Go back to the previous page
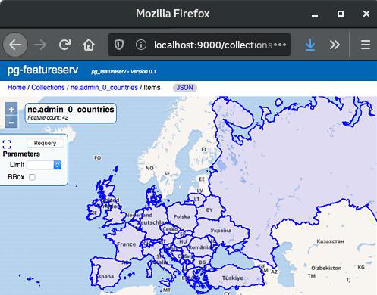The width and height of the screenshot is (377, 295). pos(15,45)
